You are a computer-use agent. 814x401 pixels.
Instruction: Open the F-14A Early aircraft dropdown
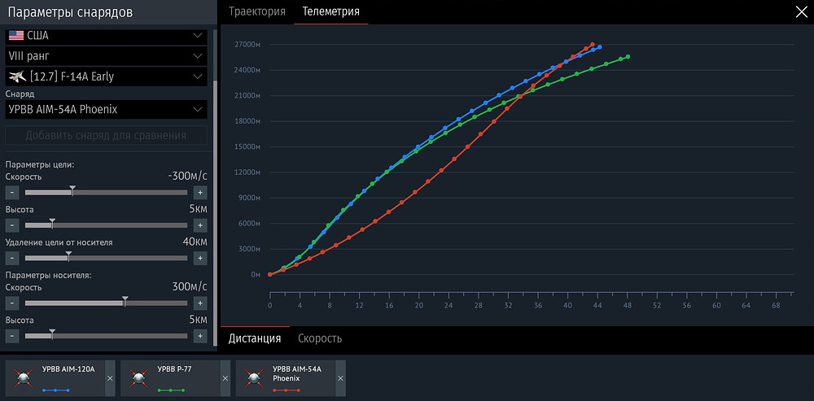[x=106, y=76]
